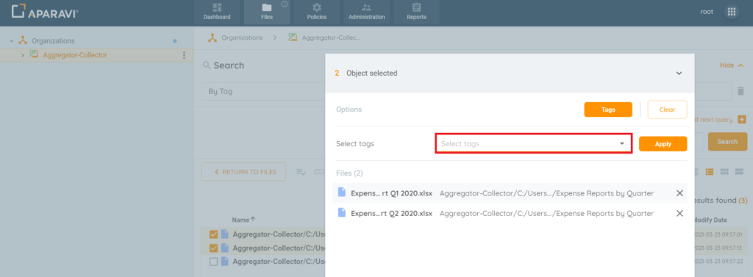Open three-dot menu for Aggregator-Collector
Viewport: 753px width, 277px height.
point(183,55)
